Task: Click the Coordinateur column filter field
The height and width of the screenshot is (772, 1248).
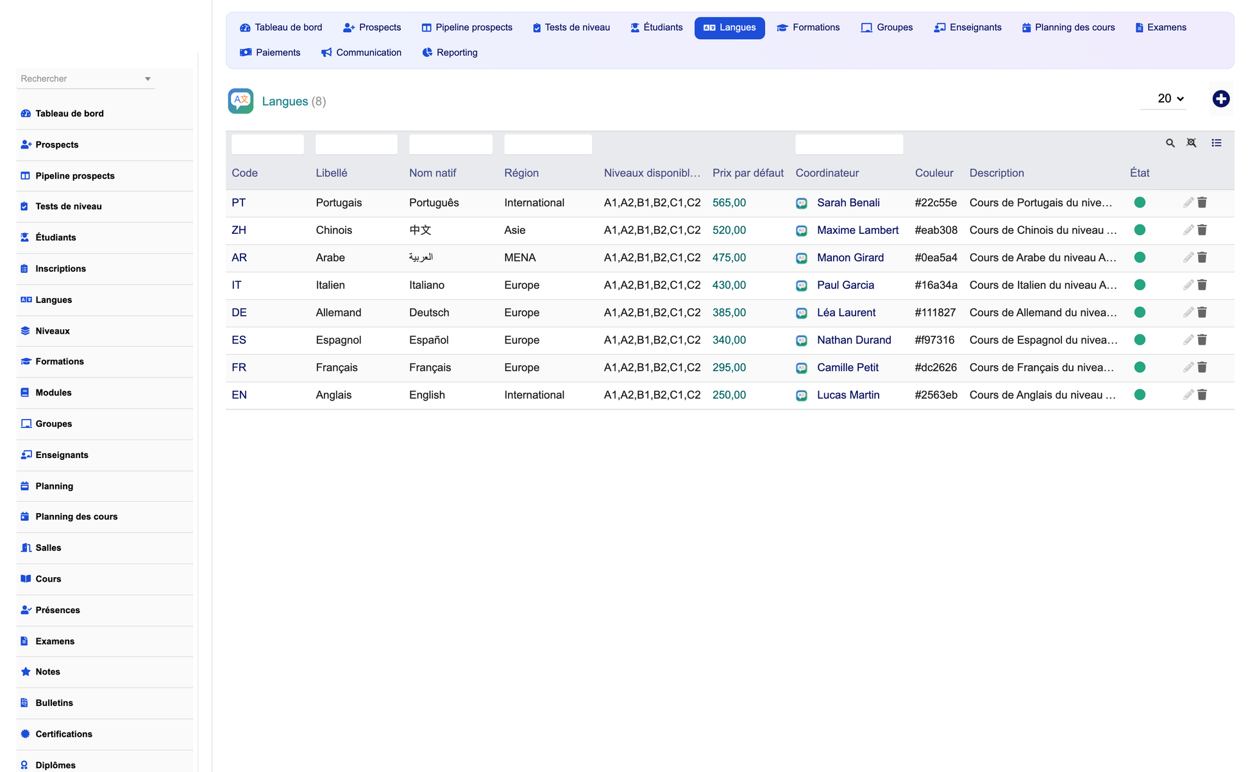Action: pos(849,144)
